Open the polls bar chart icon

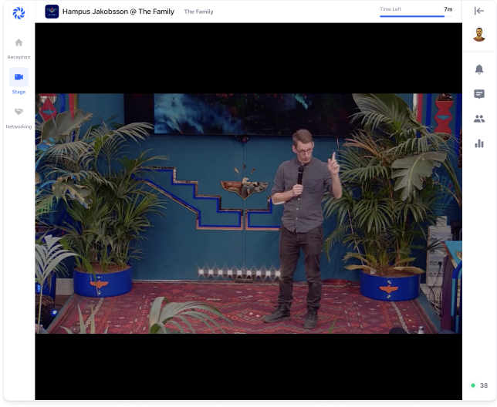(479, 143)
